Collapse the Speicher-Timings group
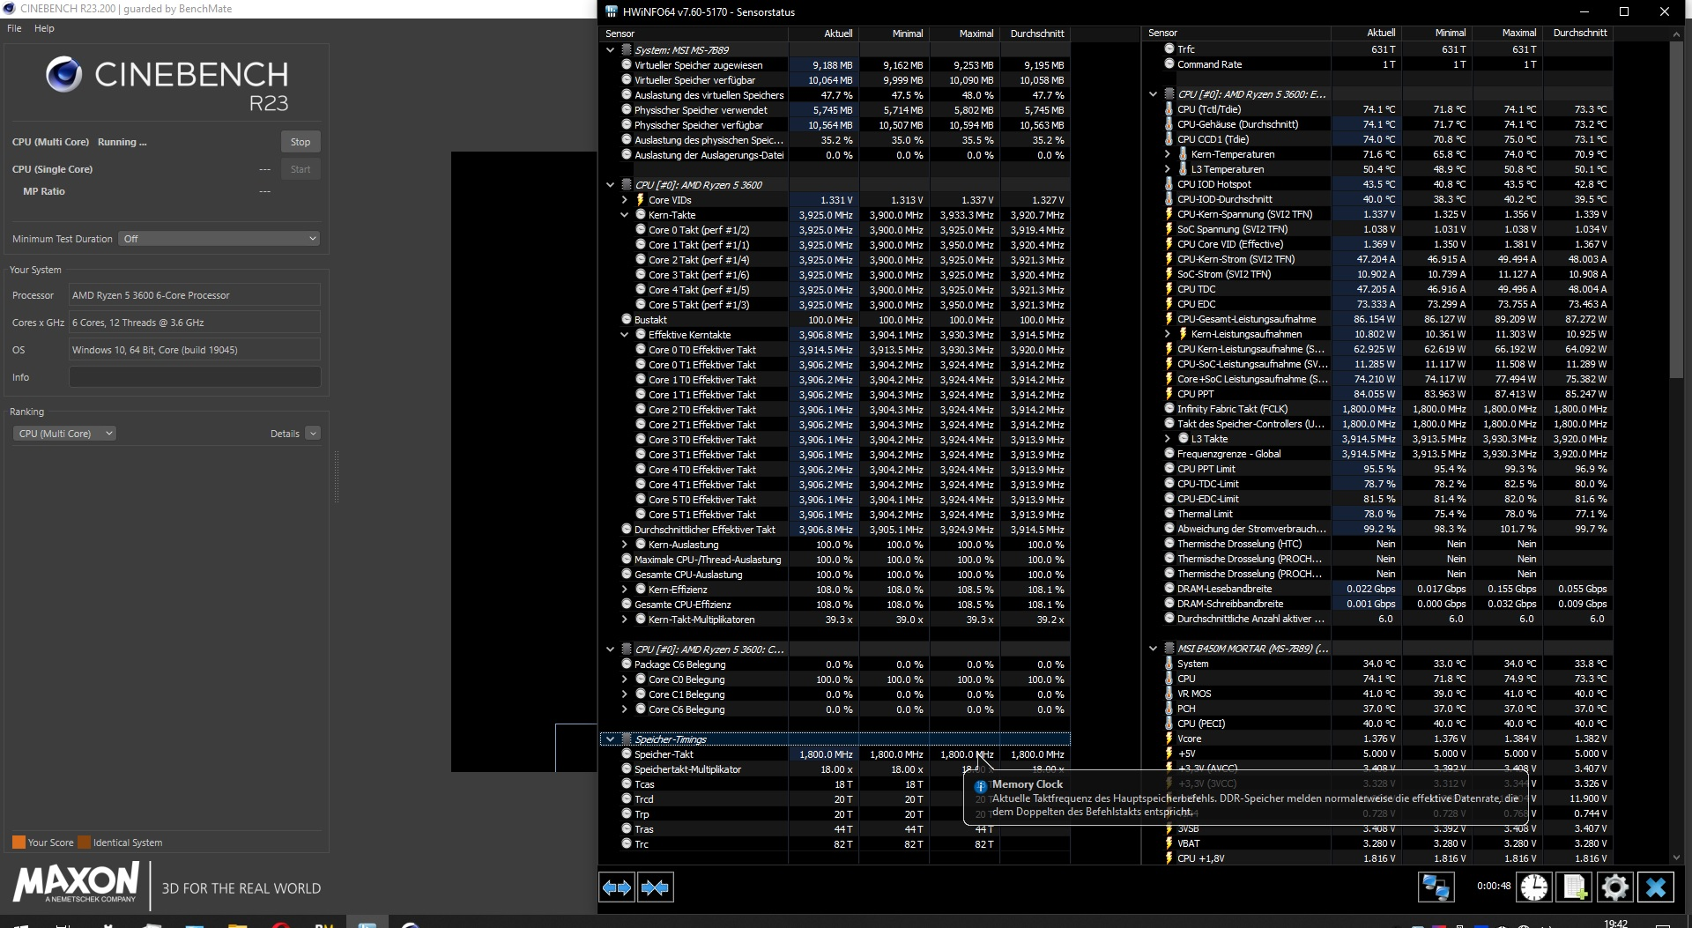This screenshot has height=928, width=1692. [x=610, y=739]
